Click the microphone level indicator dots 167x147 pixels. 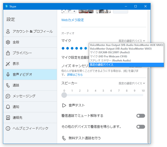[74, 48]
